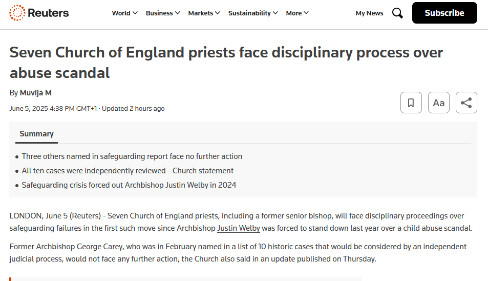Expand the More menu chevron

[x=306, y=13]
